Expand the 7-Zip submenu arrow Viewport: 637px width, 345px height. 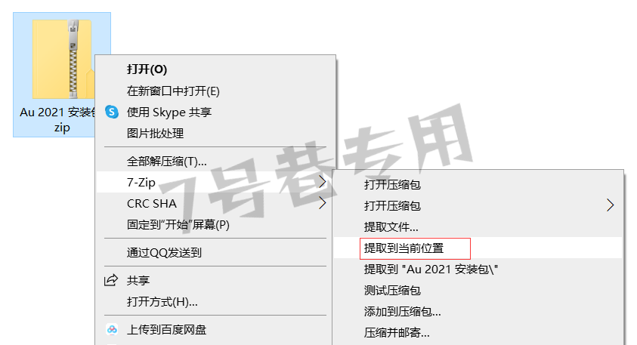322,181
